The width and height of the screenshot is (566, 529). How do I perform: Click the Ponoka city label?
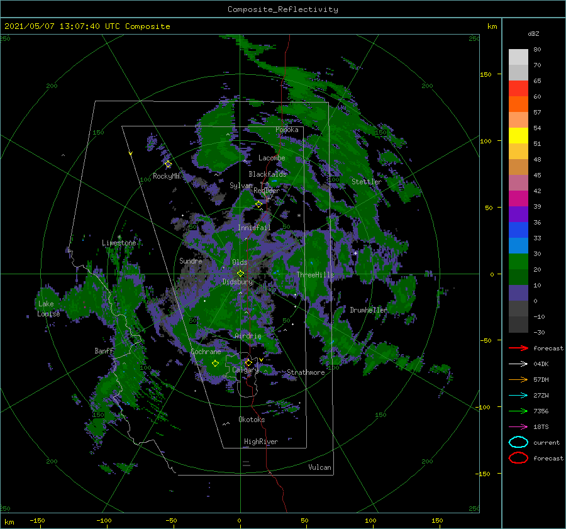click(287, 130)
